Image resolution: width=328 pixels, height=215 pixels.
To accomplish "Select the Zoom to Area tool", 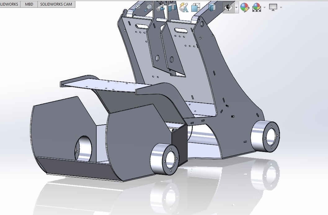I will (x=149, y=7).
